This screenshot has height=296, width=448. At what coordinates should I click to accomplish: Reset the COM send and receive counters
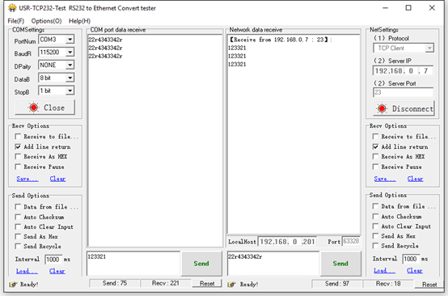tap(207, 283)
